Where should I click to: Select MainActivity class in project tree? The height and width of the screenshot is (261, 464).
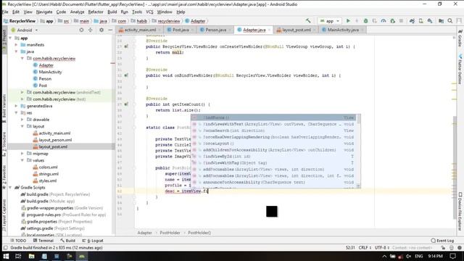(50, 72)
